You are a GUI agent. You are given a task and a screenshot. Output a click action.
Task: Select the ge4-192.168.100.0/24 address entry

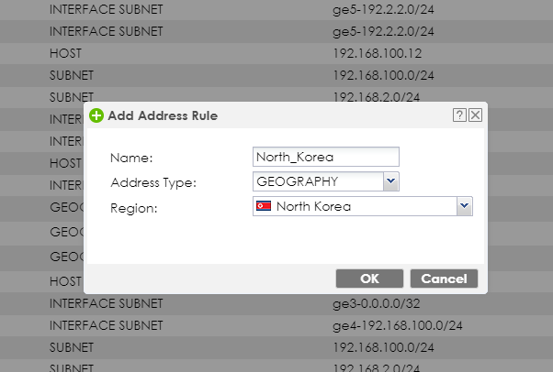(397, 325)
